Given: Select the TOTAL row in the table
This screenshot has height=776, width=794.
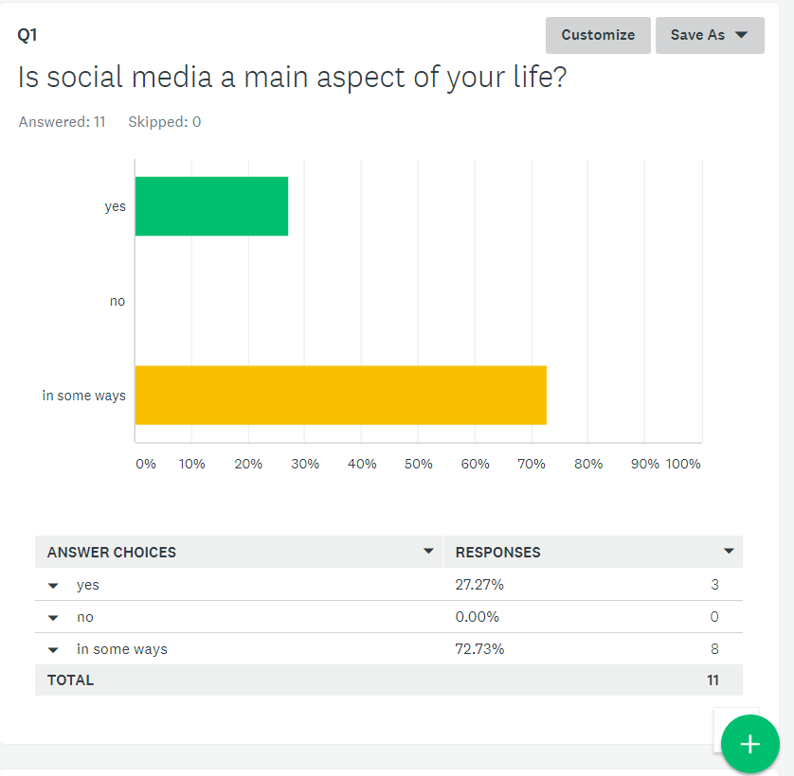Looking at the screenshot, I should [x=388, y=679].
